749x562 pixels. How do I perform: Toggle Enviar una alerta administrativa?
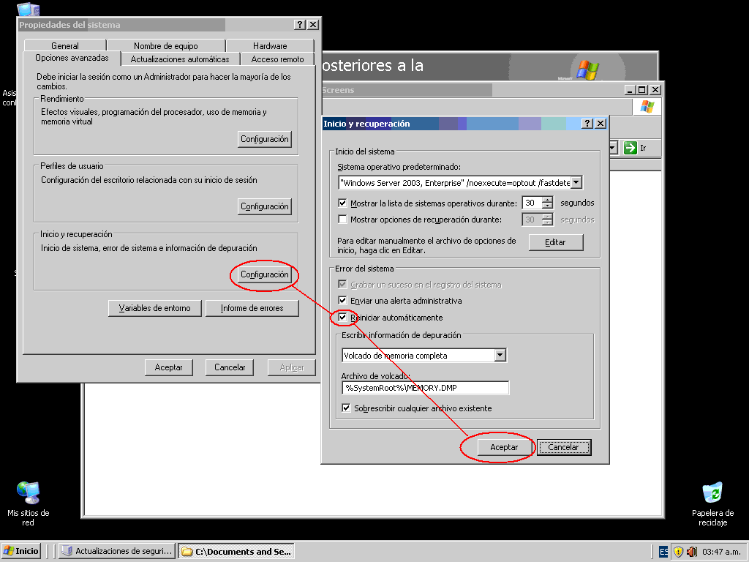click(342, 301)
